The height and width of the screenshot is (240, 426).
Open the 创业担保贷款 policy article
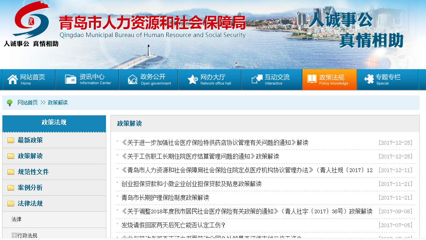coord(191,184)
